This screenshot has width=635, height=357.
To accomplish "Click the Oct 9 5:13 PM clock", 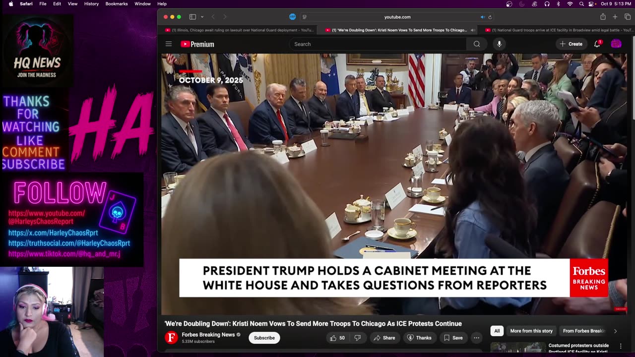I will click(616, 4).
